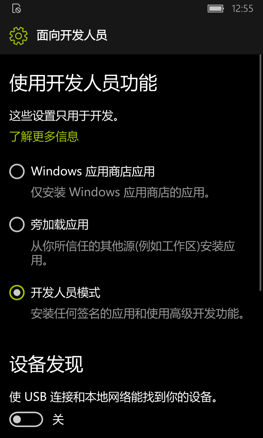Click the 使用开发人员功能 heading

point(83,83)
